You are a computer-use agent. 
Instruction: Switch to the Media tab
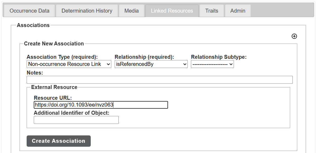[x=131, y=11]
